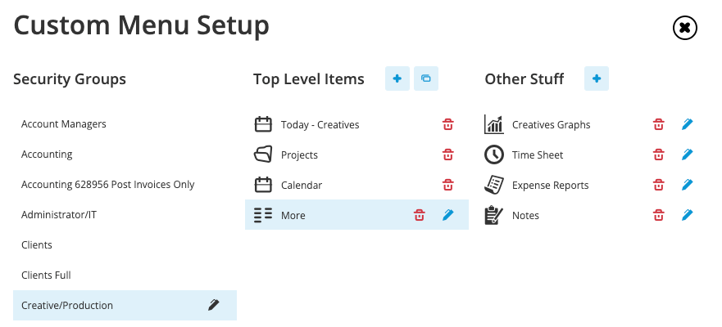
Task: Delete the Notes entry
Action: [x=659, y=215]
